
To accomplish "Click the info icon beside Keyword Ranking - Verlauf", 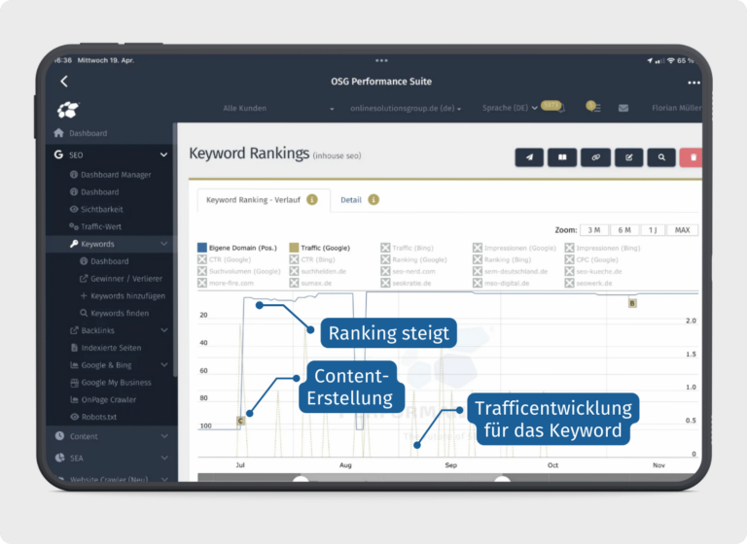I will [x=312, y=200].
